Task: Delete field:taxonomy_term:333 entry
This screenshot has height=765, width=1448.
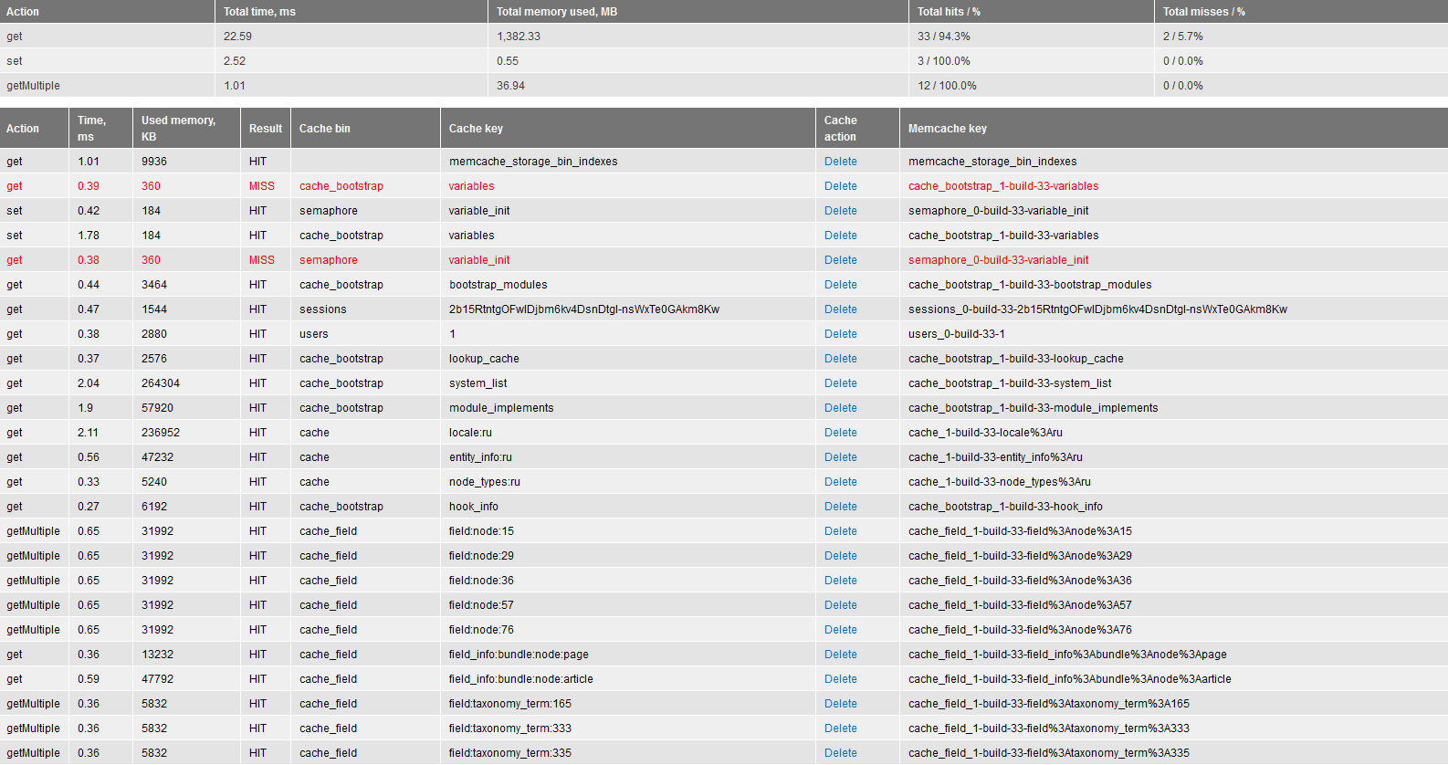Action: click(x=840, y=728)
